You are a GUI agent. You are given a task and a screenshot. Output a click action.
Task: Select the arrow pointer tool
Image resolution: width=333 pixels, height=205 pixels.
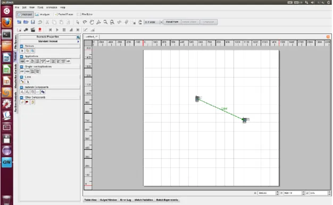coord(78,22)
